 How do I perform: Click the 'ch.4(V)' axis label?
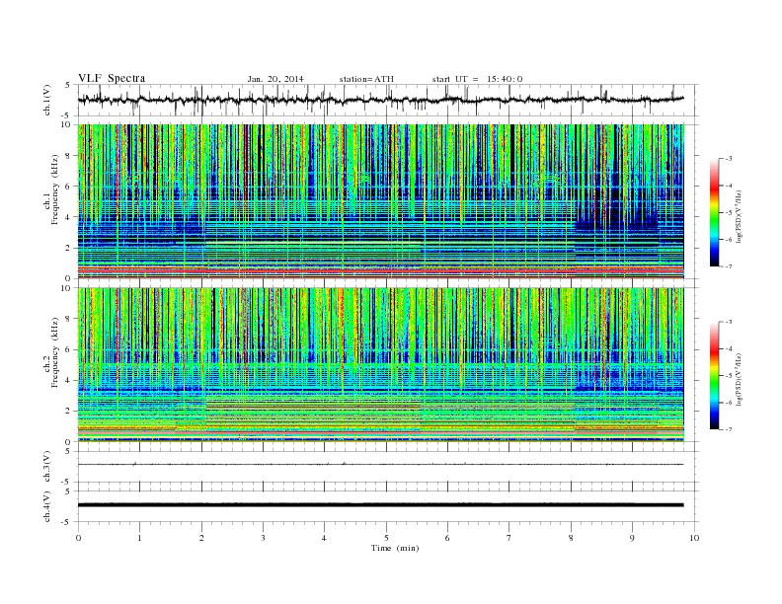point(47,506)
